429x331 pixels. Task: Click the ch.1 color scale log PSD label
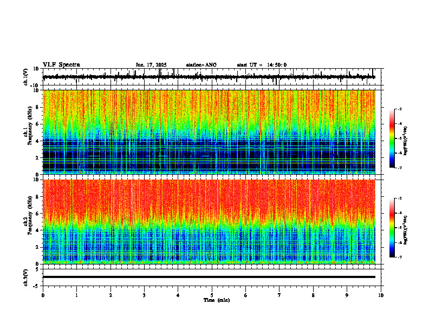(x=406, y=141)
